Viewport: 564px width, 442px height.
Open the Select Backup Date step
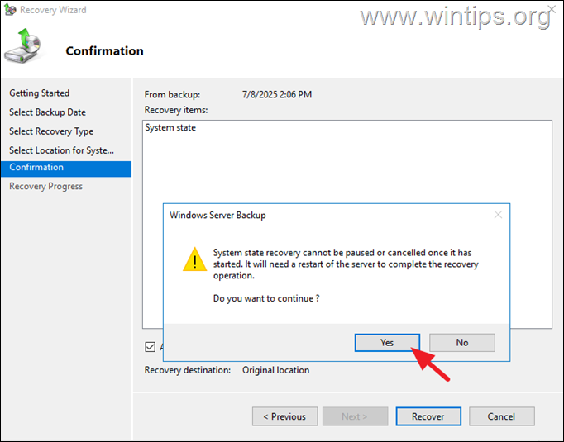[x=47, y=112]
